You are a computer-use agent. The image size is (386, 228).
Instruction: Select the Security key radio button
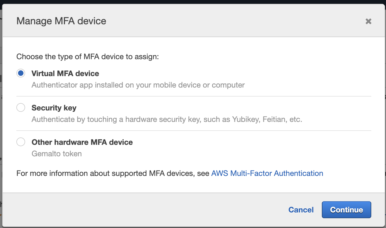point(21,108)
